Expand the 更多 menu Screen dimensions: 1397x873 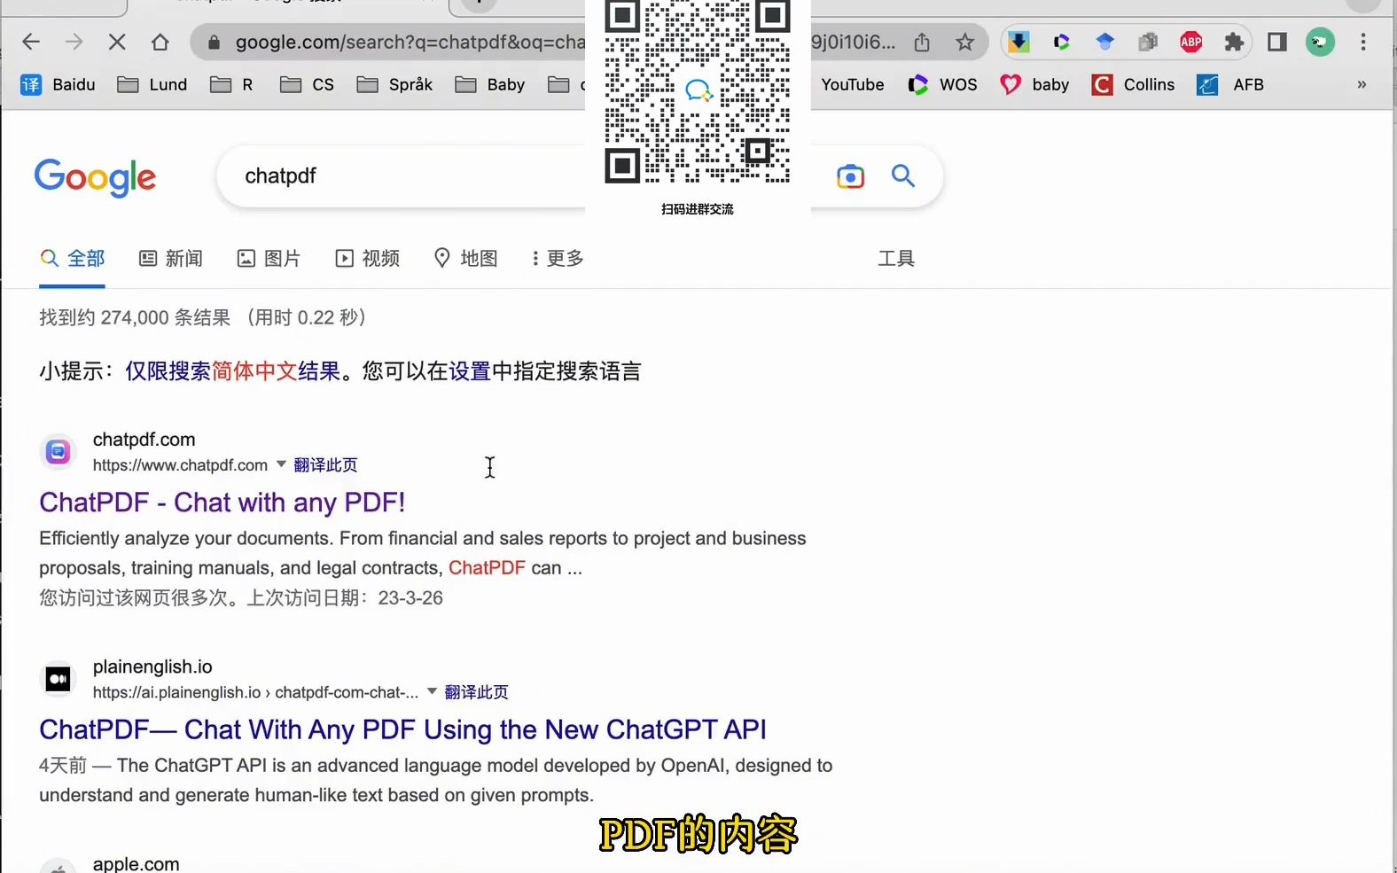(558, 258)
